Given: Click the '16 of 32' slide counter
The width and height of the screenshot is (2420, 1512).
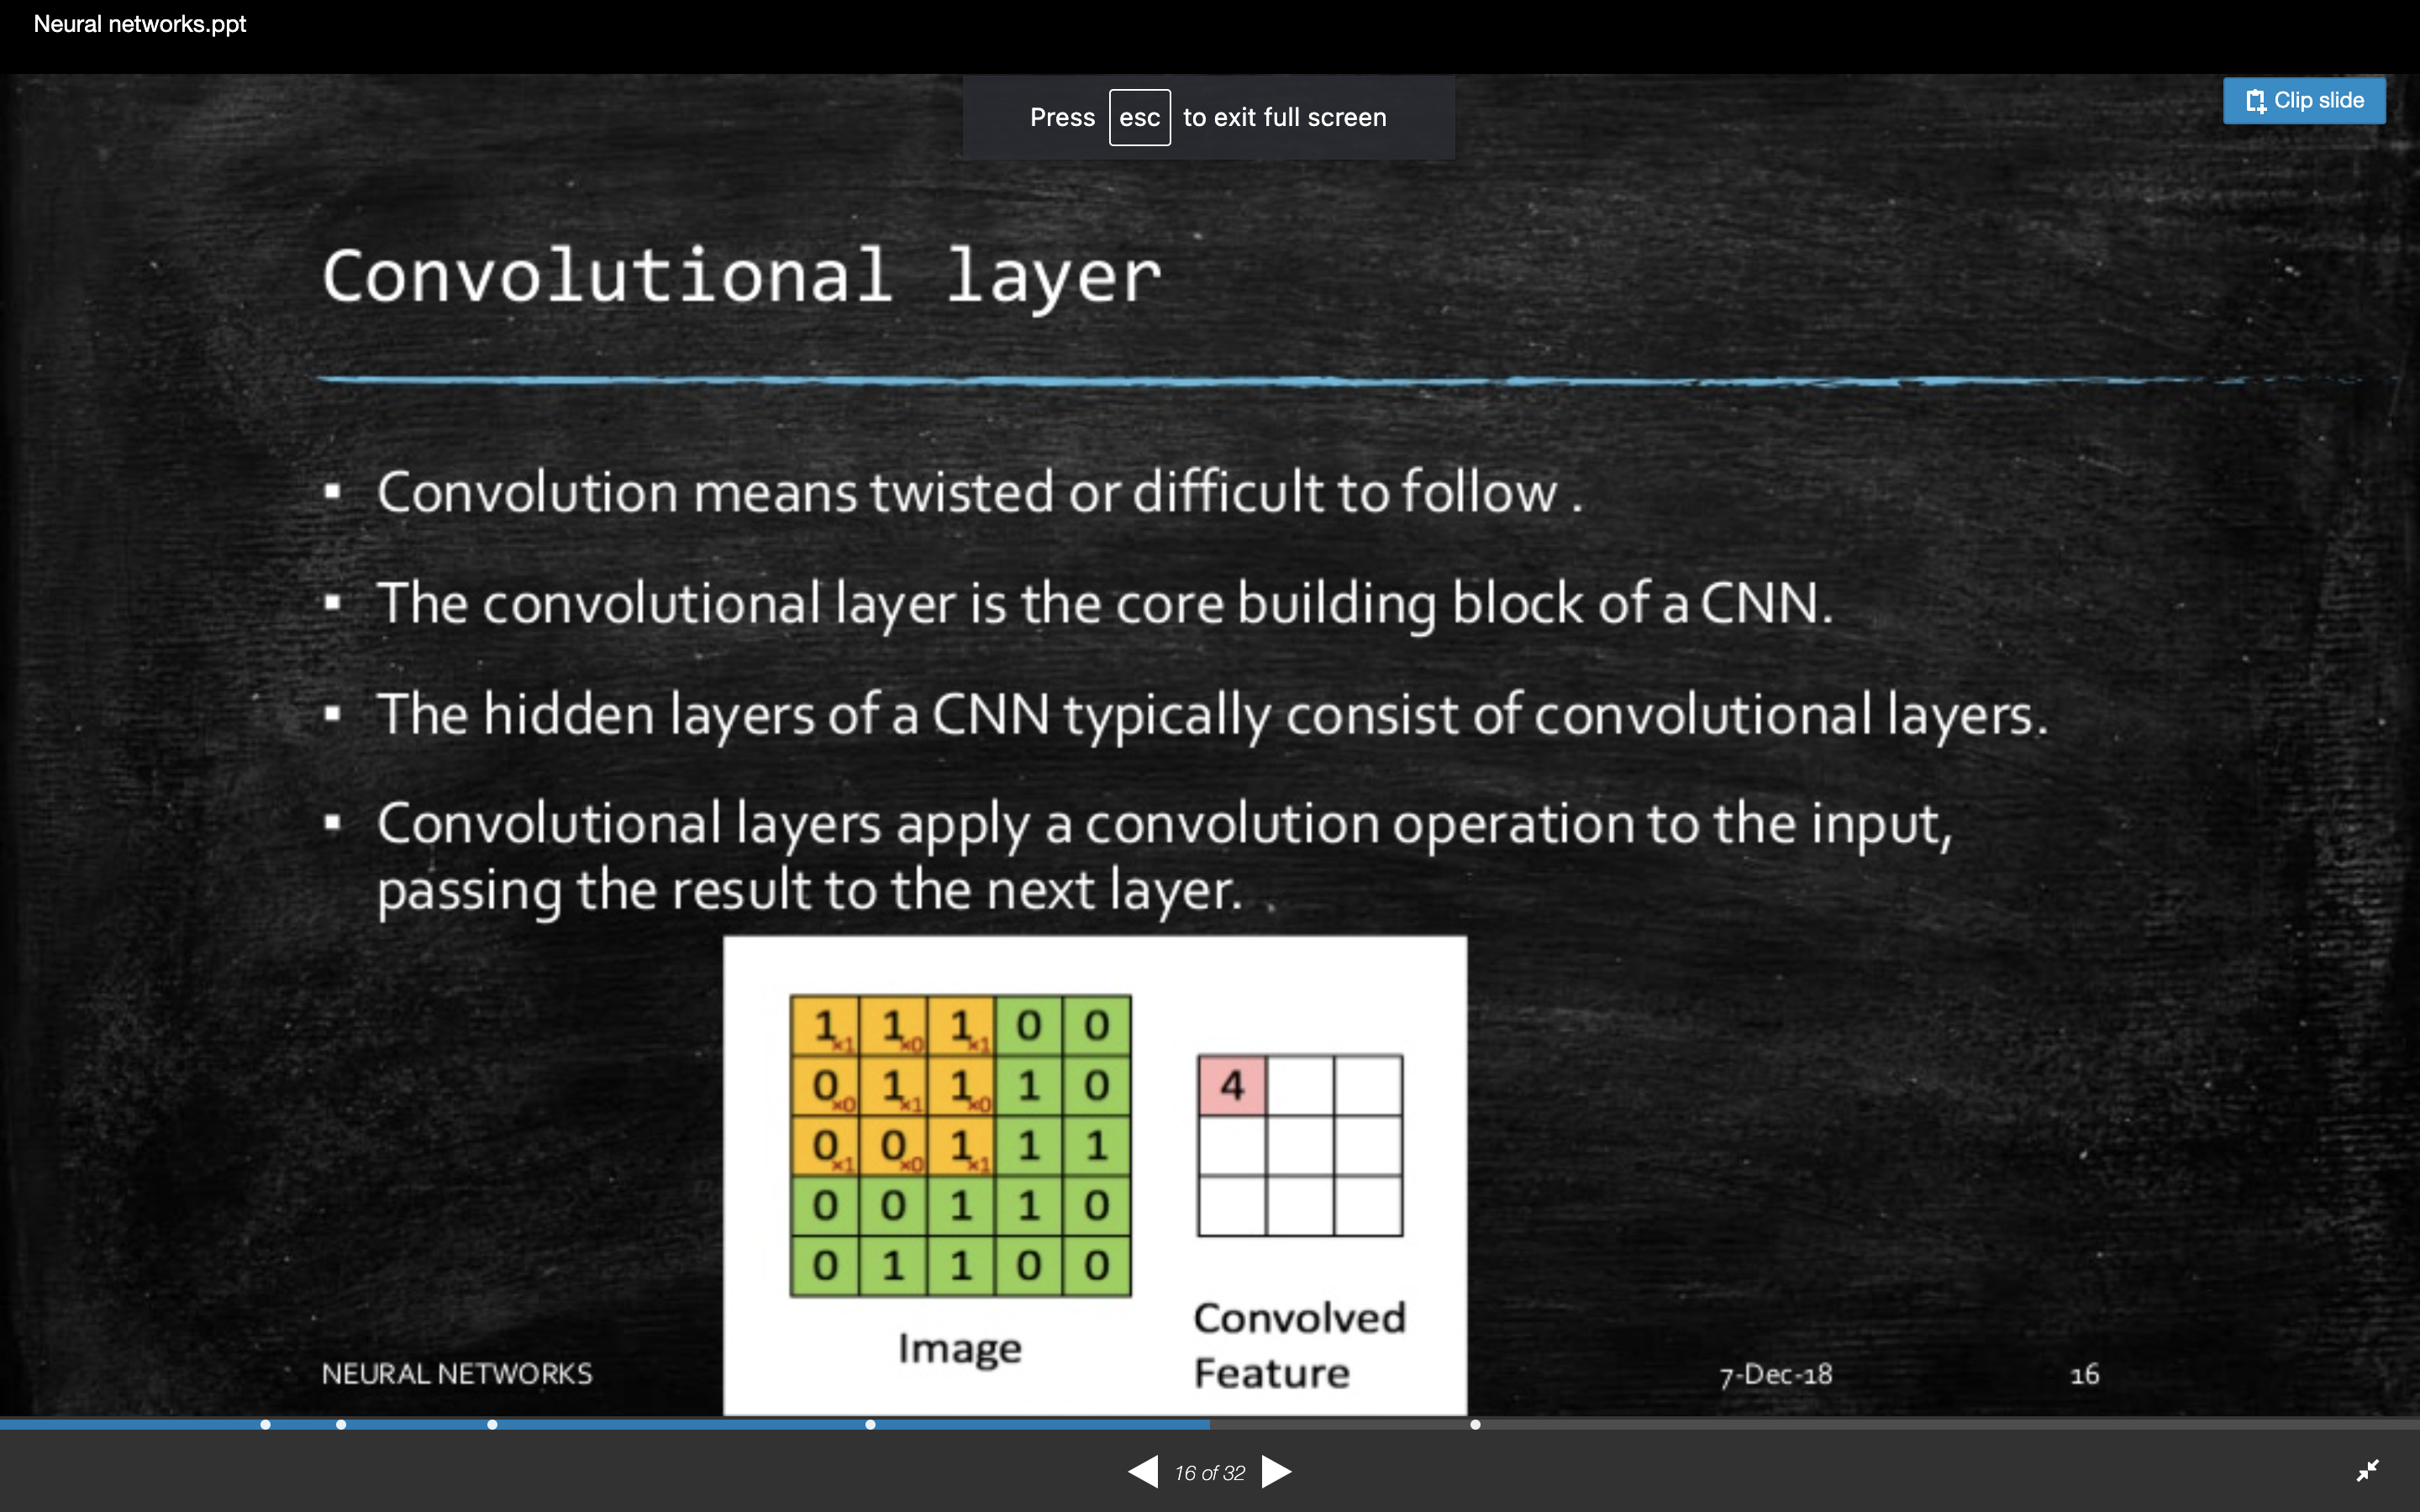Looking at the screenshot, I should click(x=1209, y=1473).
